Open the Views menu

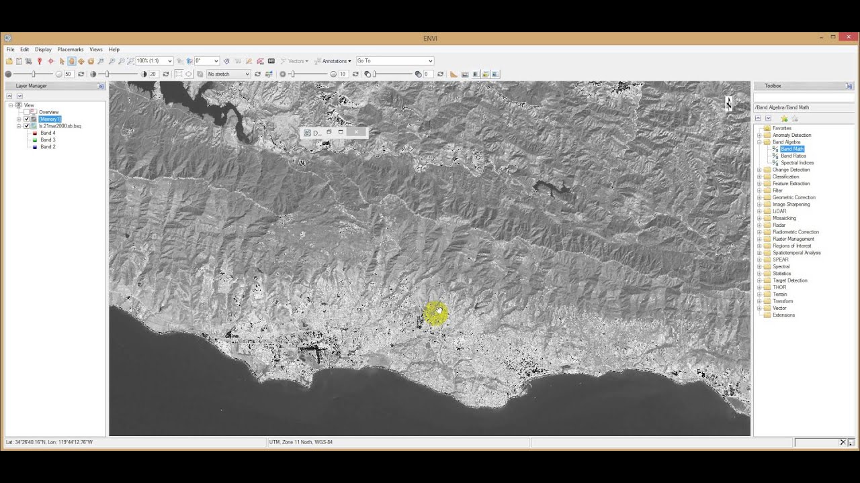coord(96,50)
